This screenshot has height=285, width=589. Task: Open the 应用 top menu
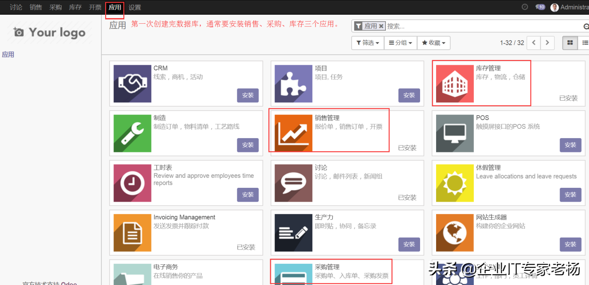115,7
